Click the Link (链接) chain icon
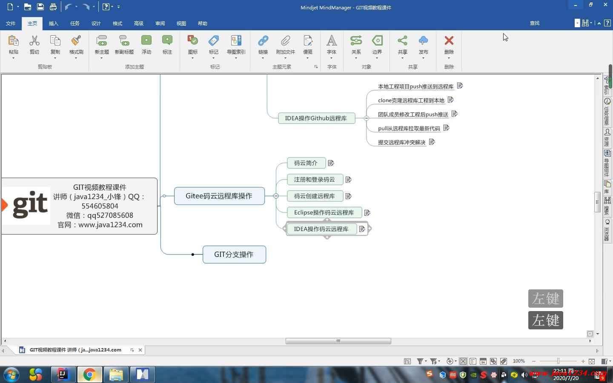 [263, 41]
